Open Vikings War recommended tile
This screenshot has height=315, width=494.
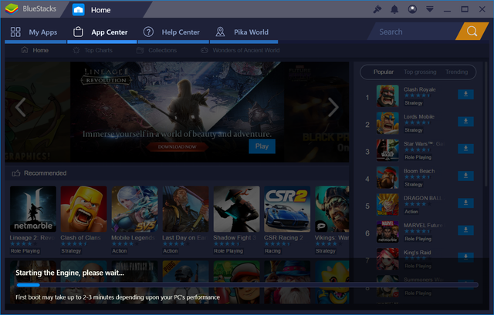pos(332,209)
